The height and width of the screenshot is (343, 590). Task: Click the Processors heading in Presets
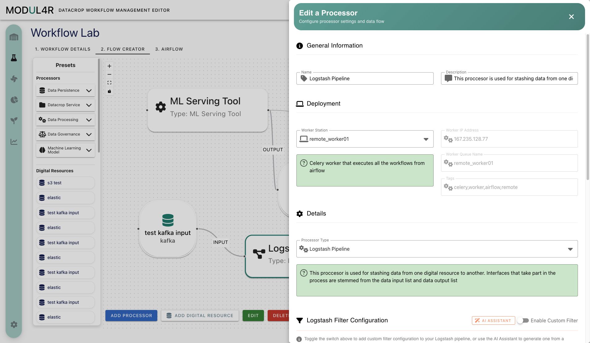click(48, 78)
